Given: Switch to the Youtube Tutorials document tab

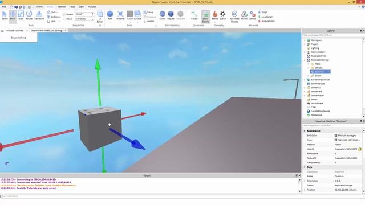Looking at the screenshot, I should (14, 30).
